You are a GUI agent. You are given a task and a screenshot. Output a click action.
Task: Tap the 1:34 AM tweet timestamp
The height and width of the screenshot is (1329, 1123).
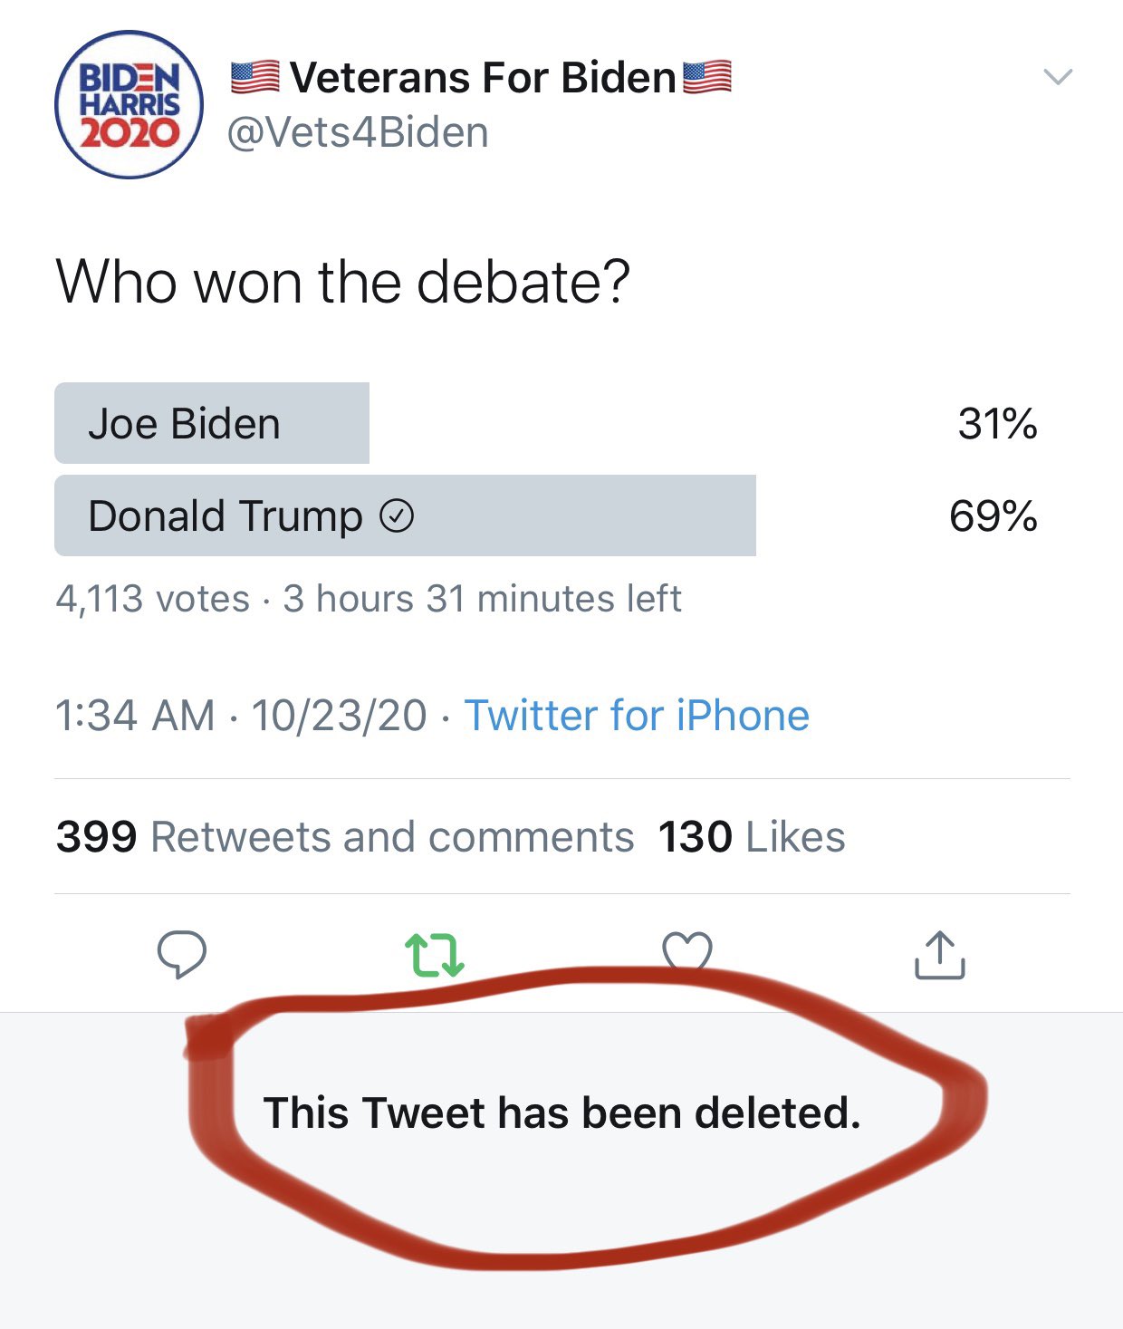coord(136,716)
